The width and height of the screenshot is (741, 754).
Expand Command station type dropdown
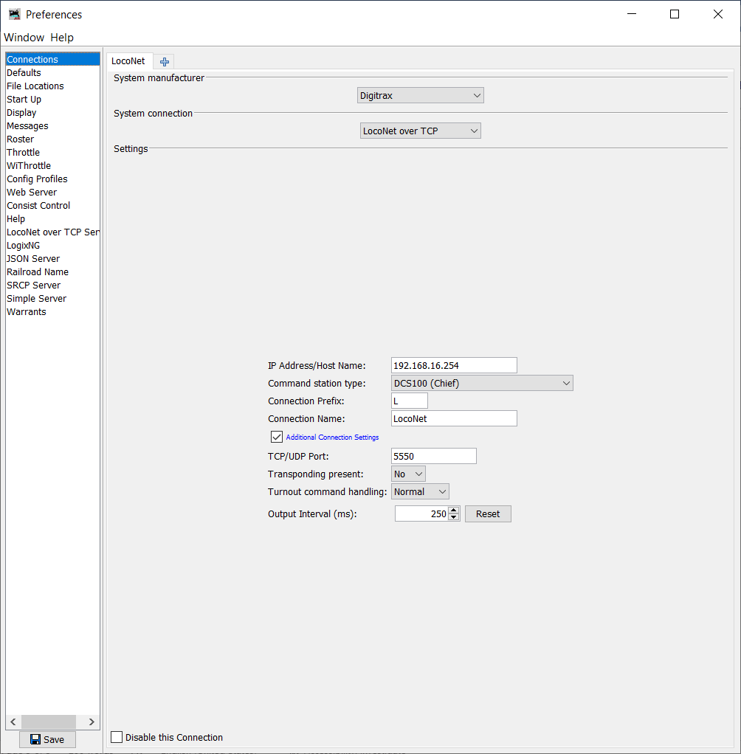pyautogui.click(x=482, y=383)
